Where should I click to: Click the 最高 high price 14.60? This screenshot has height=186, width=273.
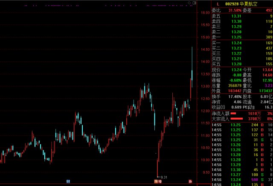click(x=267, y=75)
